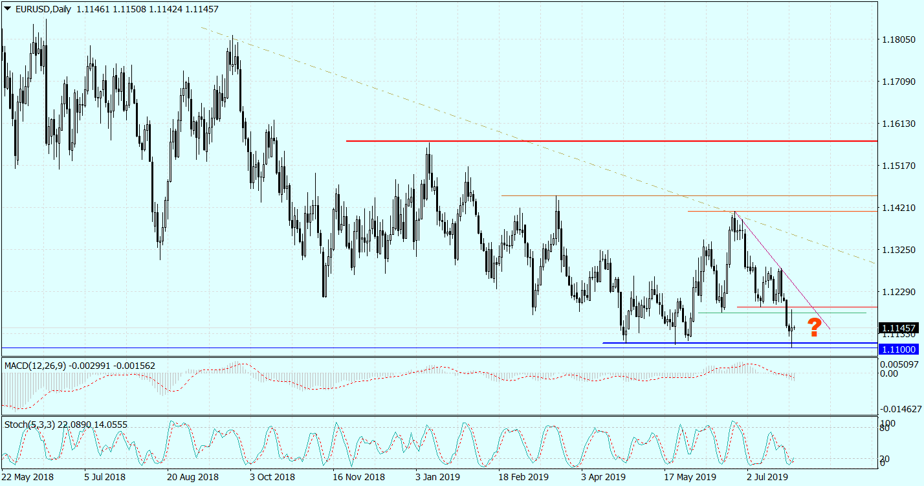The image size is (924, 486).
Task: Select the current price tag 1.11457
Action: pyautogui.click(x=899, y=327)
